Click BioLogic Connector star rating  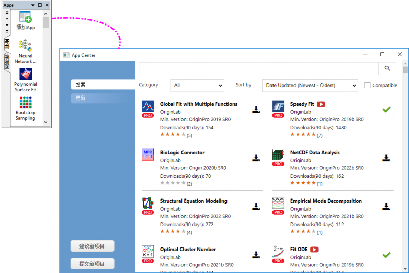(x=173, y=183)
